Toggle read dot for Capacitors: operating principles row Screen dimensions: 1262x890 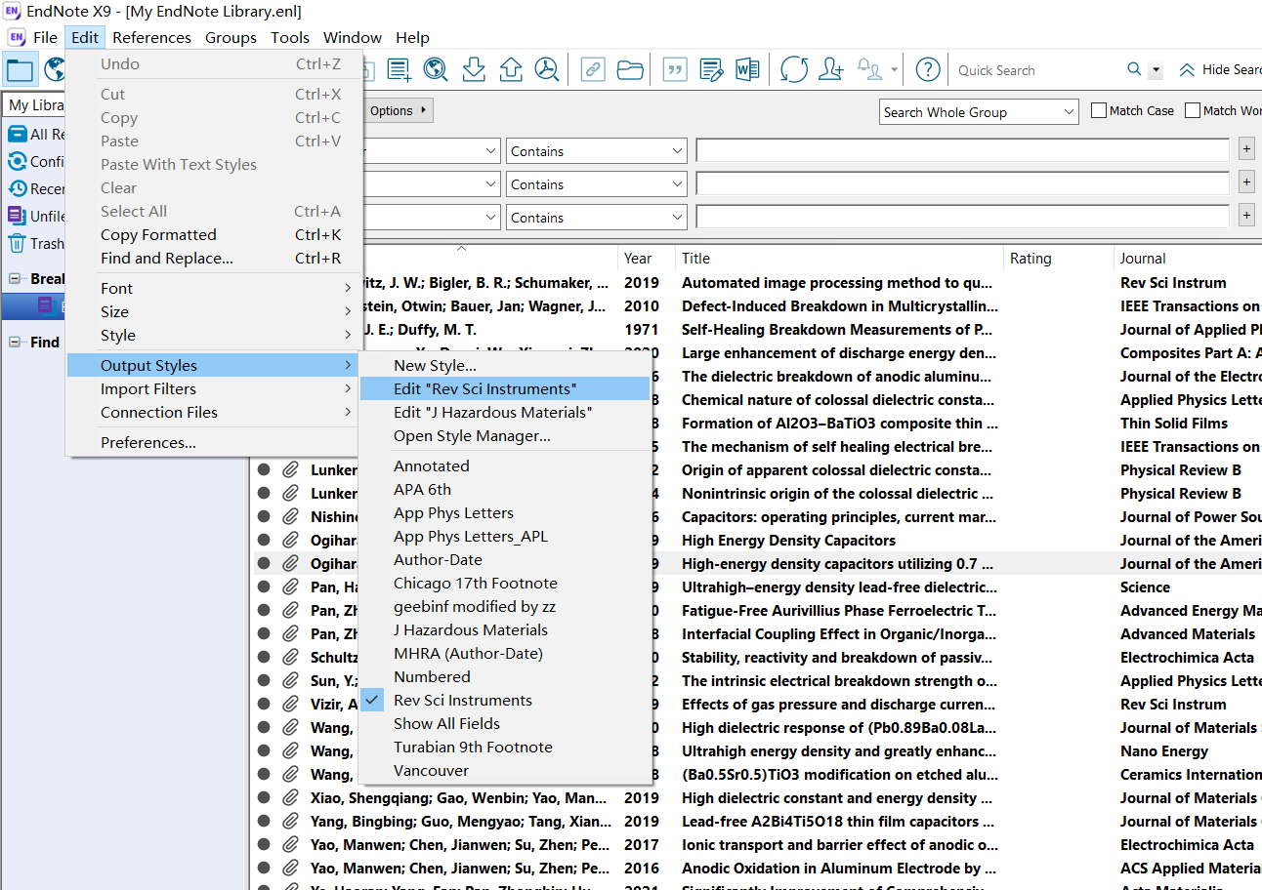[x=264, y=517]
